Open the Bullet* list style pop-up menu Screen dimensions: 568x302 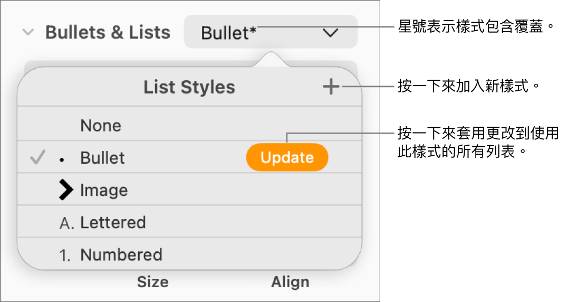tap(270, 33)
